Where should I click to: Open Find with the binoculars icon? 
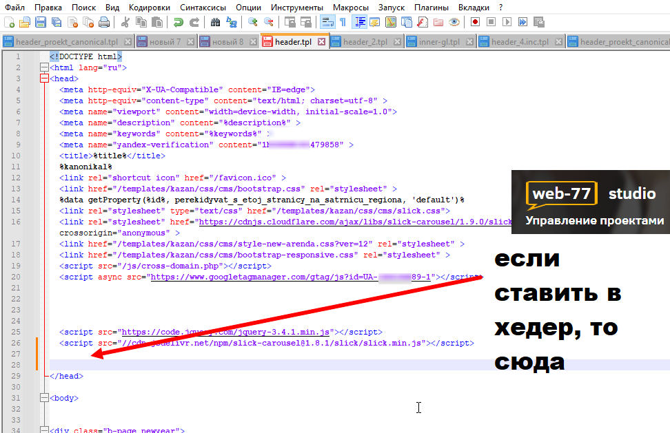click(x=215, y=22)
